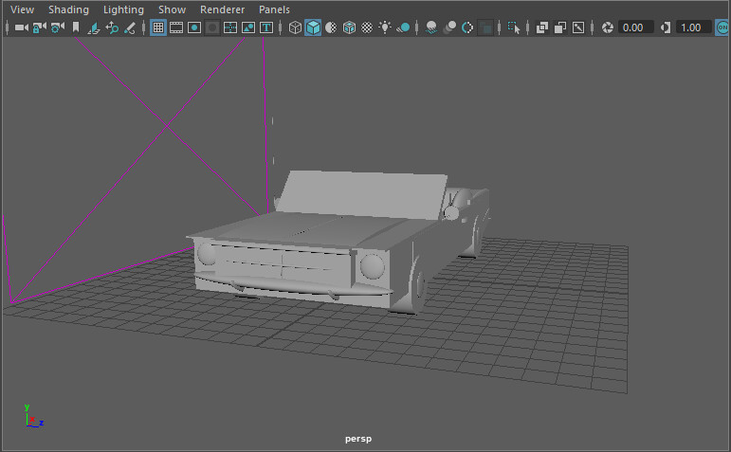Click the Exposure aperture icon
731x452 pixels.
[607, 27]
